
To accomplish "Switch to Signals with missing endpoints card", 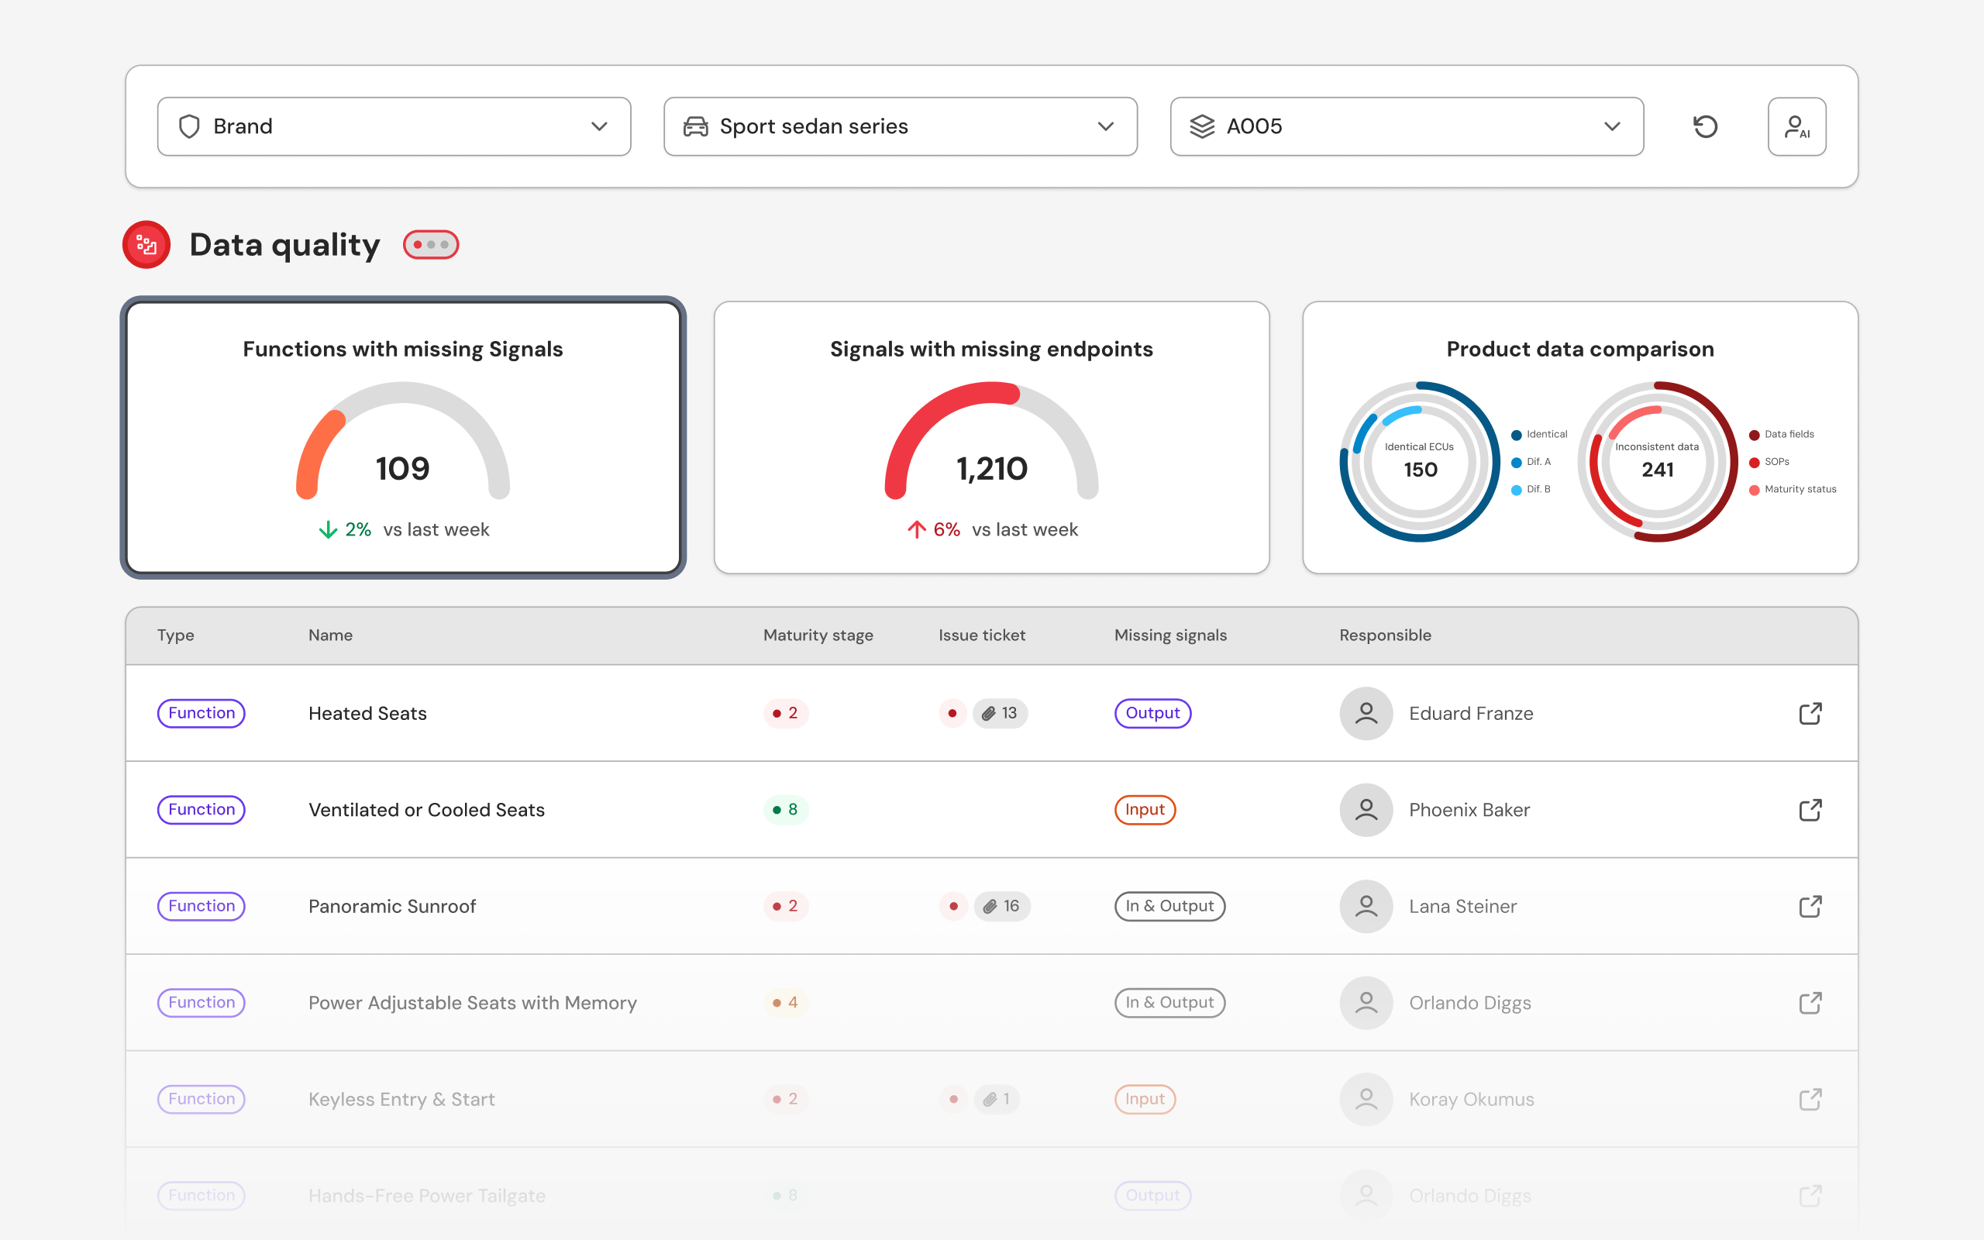I will [x=991, y=437].
